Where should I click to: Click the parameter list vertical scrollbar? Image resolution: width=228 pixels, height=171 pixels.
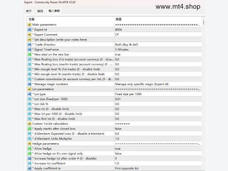point(203,22)
